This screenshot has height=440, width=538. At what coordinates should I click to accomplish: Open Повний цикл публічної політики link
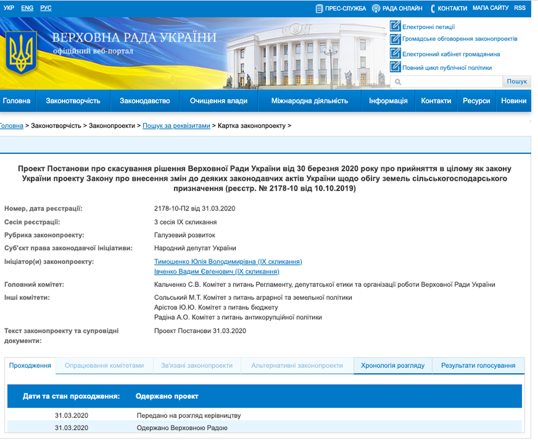click(x=447, y=68)
